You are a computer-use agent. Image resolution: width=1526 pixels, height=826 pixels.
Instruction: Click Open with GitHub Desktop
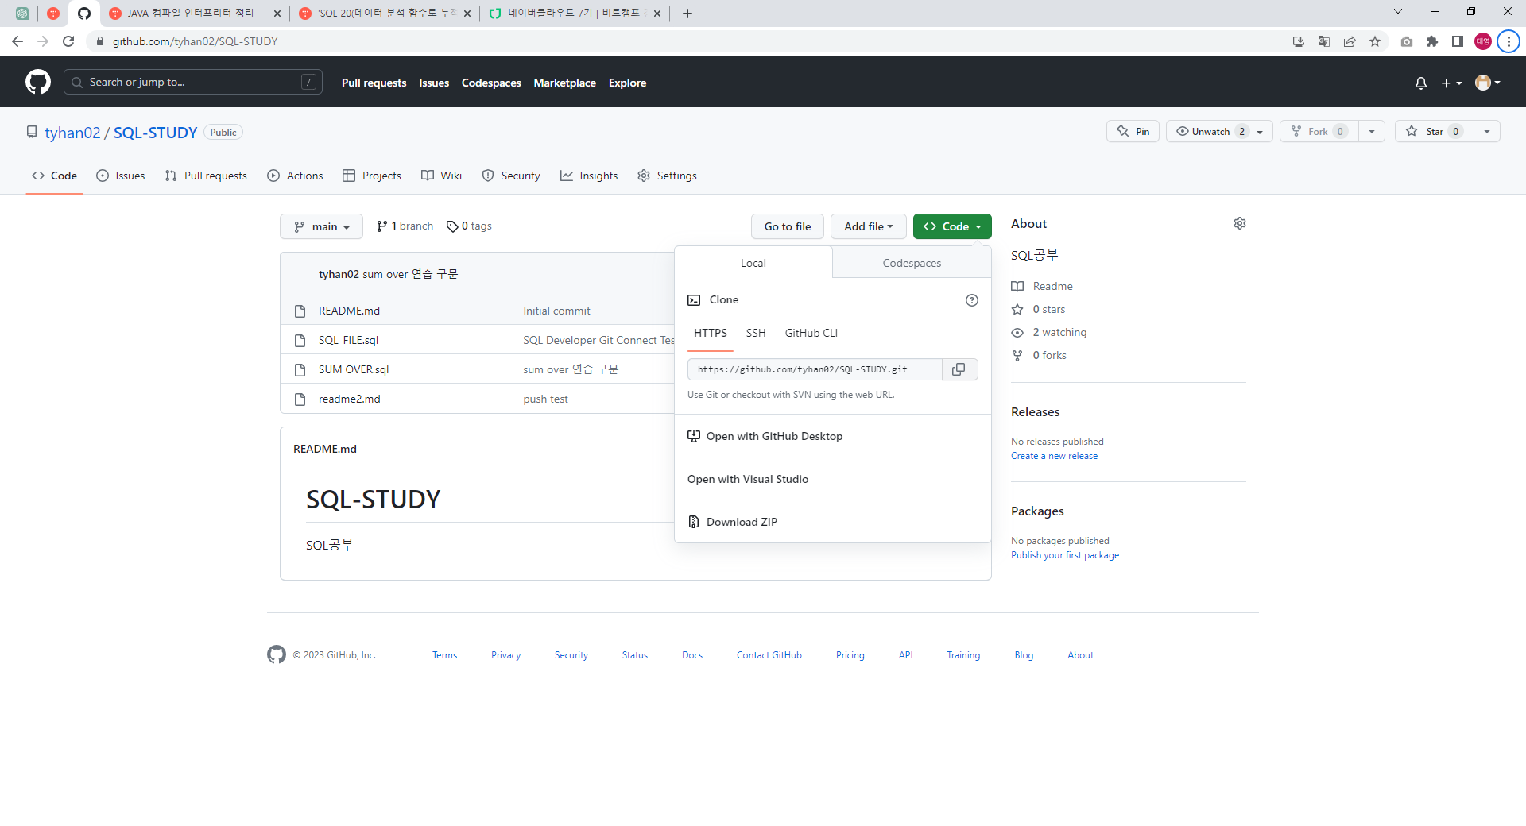pyautogui.click(x=833, y=436)
